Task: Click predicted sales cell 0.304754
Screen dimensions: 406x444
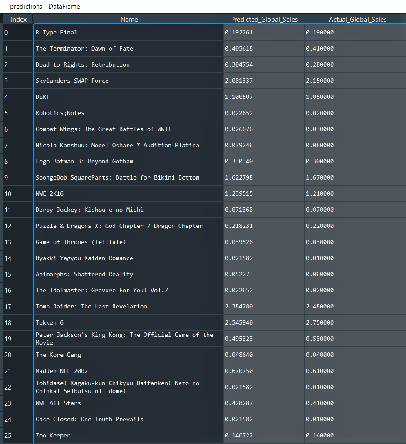Action: [x=264, y=64]
